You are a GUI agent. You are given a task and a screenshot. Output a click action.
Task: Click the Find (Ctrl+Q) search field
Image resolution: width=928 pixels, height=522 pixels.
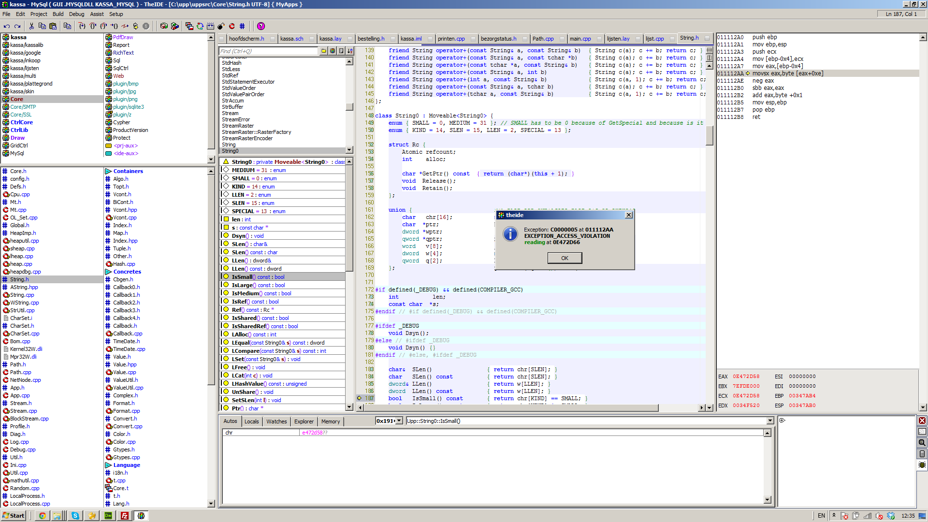(x=268, y=51)
